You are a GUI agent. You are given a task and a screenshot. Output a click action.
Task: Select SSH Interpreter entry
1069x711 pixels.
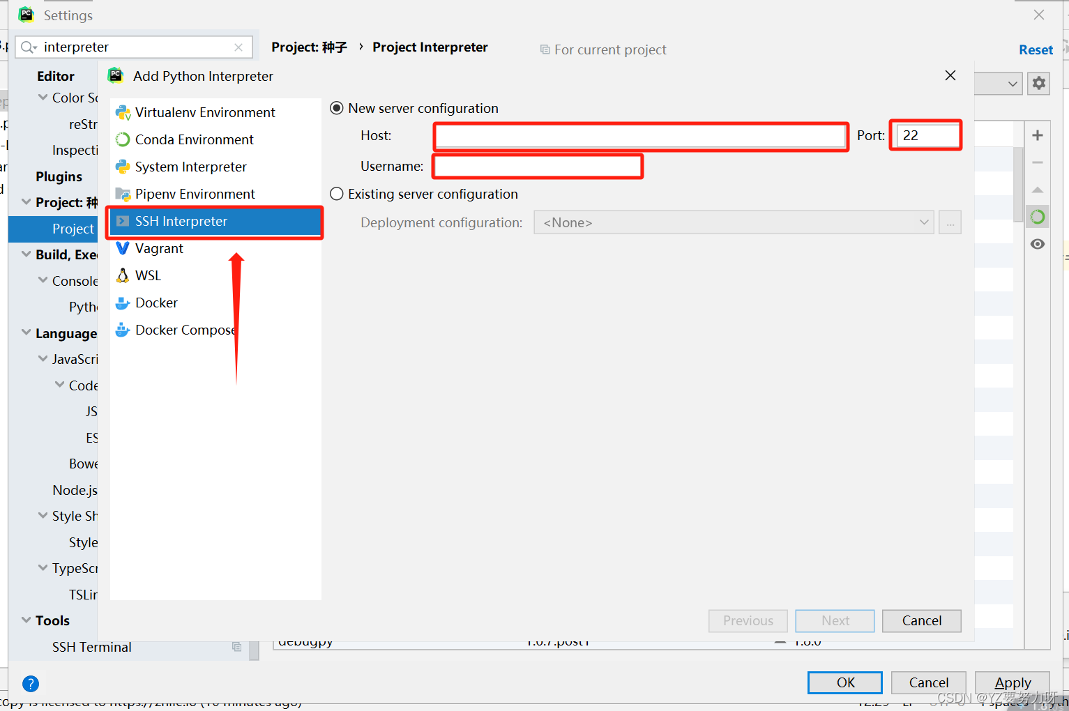coord(215,221)
